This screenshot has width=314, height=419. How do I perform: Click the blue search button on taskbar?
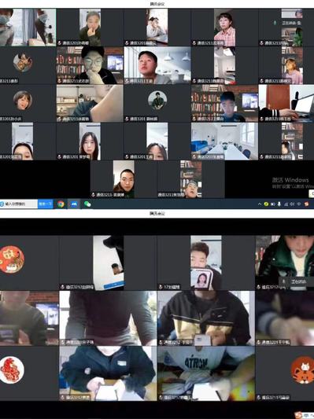pyautogui.click(x=45, y=204)
